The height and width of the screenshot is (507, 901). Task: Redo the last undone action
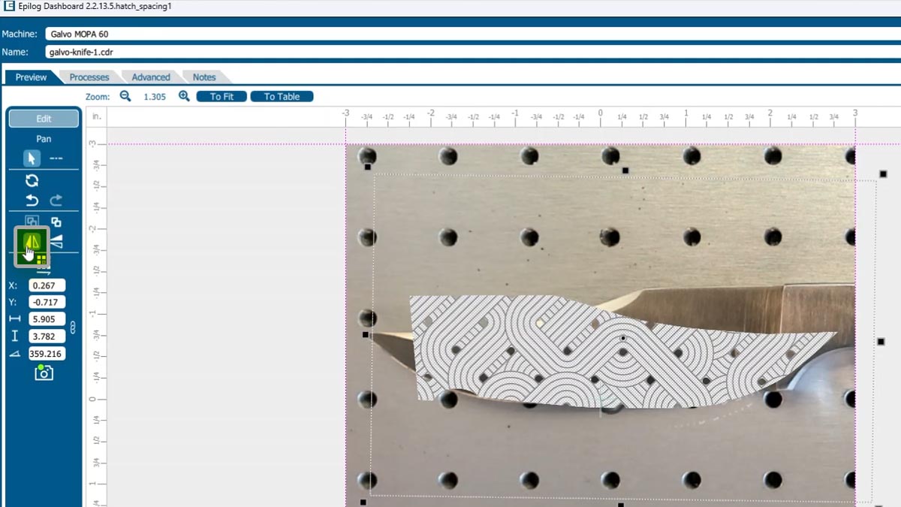pyautogui.click(x=56, y=201)
